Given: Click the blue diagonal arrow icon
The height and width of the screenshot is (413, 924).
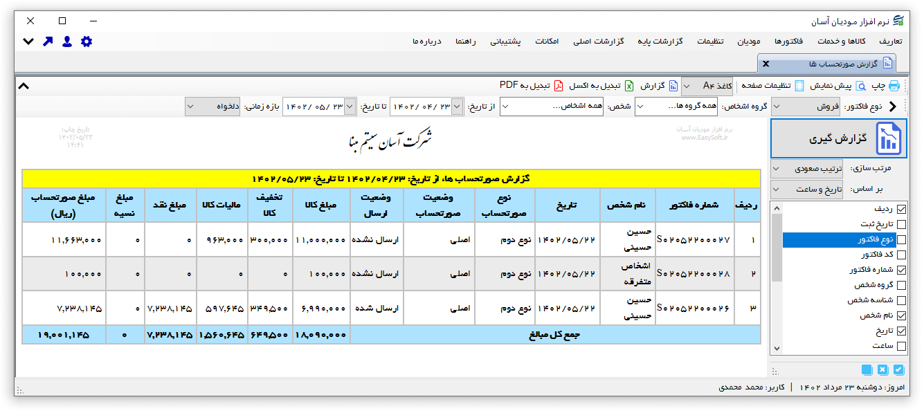Looking at the screenshot, I should tap(48, 42).
